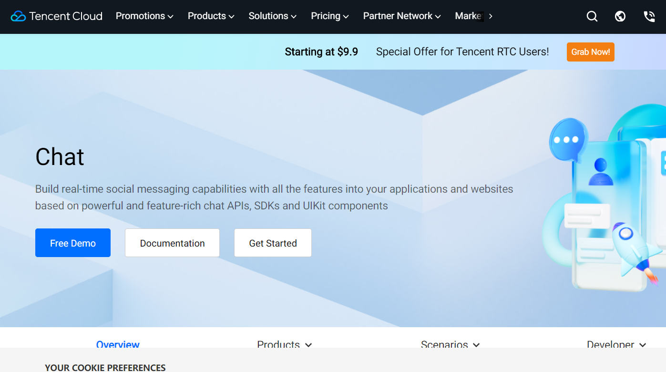Click the phone contact icon

tap(649, 17)
